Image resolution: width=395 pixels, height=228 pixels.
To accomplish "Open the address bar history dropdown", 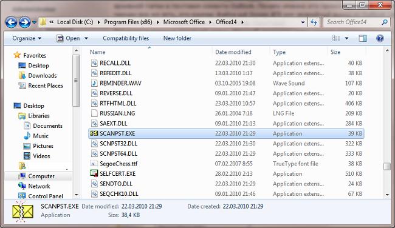I will [303, 22].
